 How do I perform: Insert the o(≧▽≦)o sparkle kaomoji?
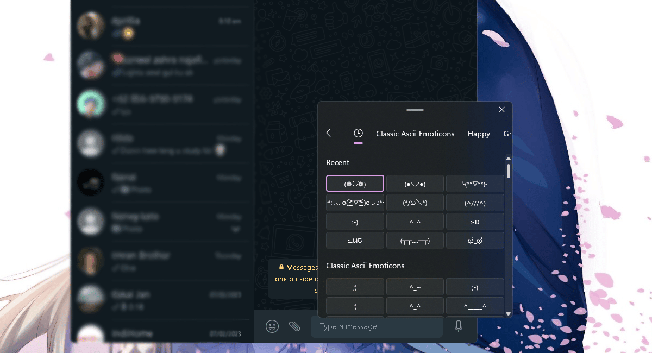355,203
